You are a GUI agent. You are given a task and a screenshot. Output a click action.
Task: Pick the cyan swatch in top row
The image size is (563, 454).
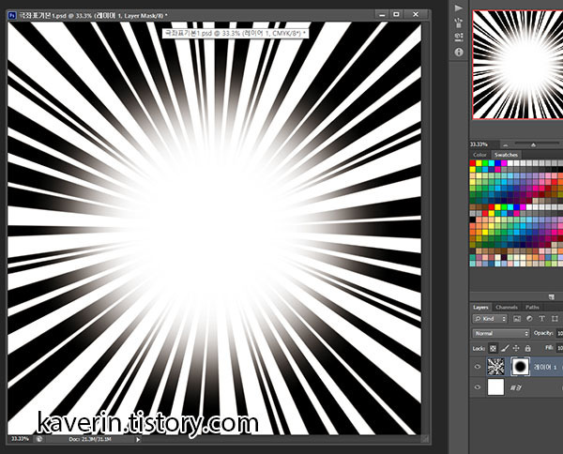tap(492, 163)
